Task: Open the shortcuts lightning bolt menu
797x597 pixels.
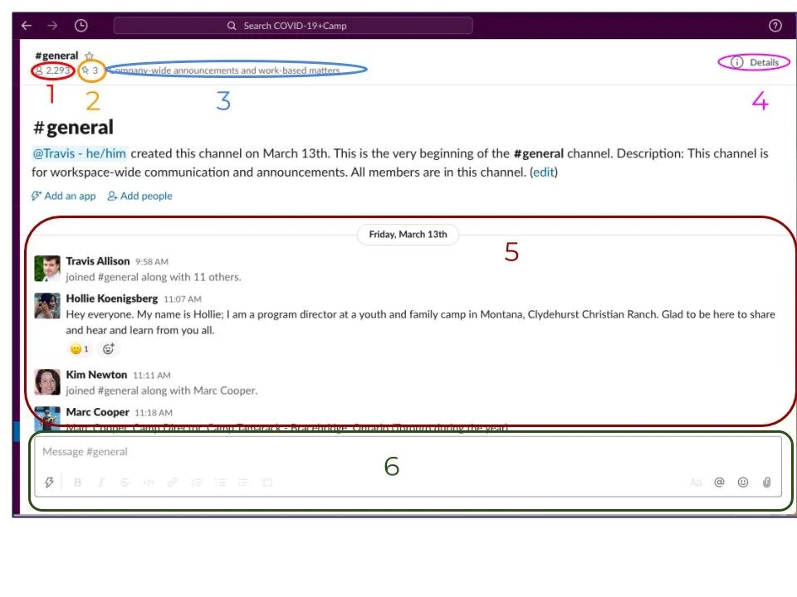Action: pyautogui.click(x=50, y=482)
